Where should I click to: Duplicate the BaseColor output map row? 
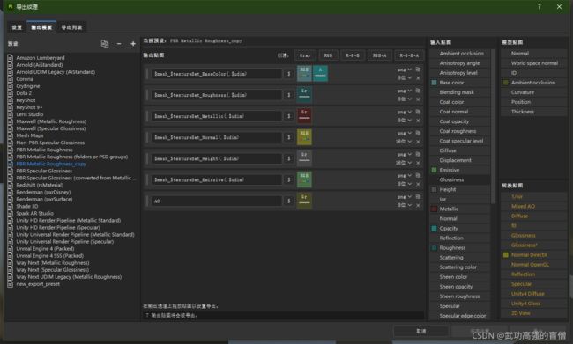(418, 70)
